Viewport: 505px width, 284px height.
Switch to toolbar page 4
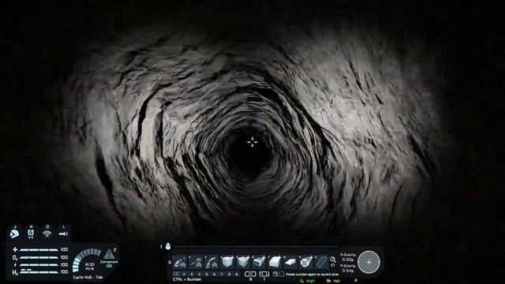pyautogui.click(x=199, y=275)
